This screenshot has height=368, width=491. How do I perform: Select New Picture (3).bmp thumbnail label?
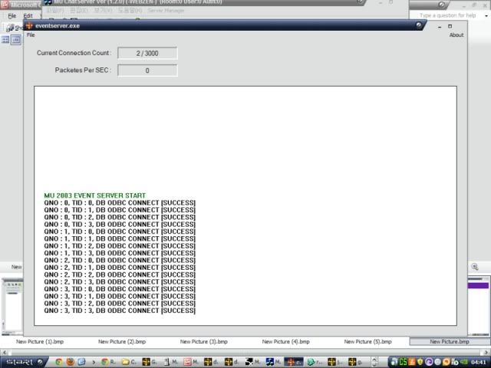(203, 342)
